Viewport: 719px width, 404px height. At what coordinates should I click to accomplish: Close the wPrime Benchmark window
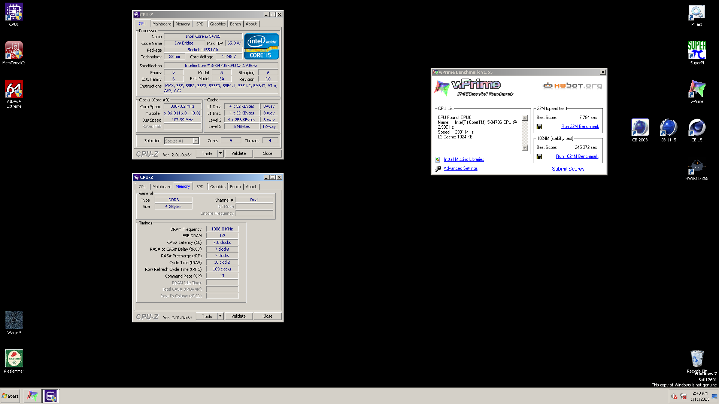click(x=603, y=72)
